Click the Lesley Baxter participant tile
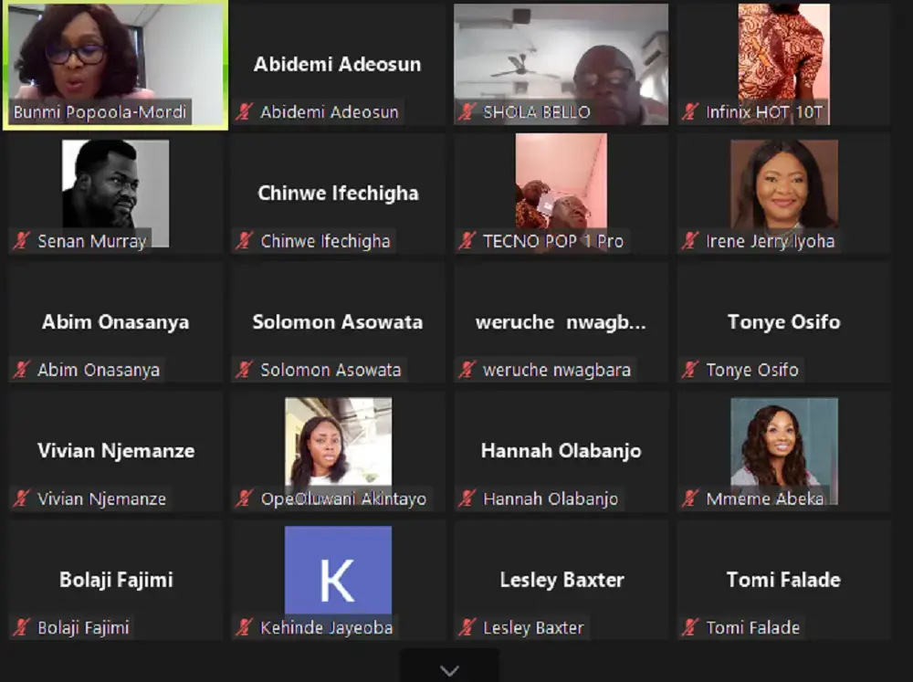 point(561,580)
